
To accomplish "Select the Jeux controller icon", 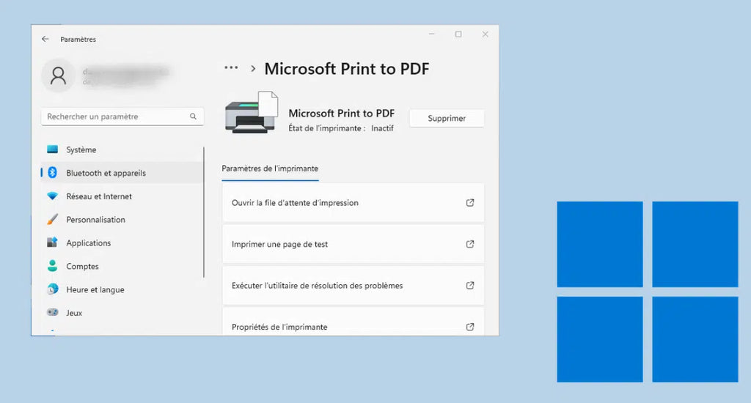I will click(52, 312).
